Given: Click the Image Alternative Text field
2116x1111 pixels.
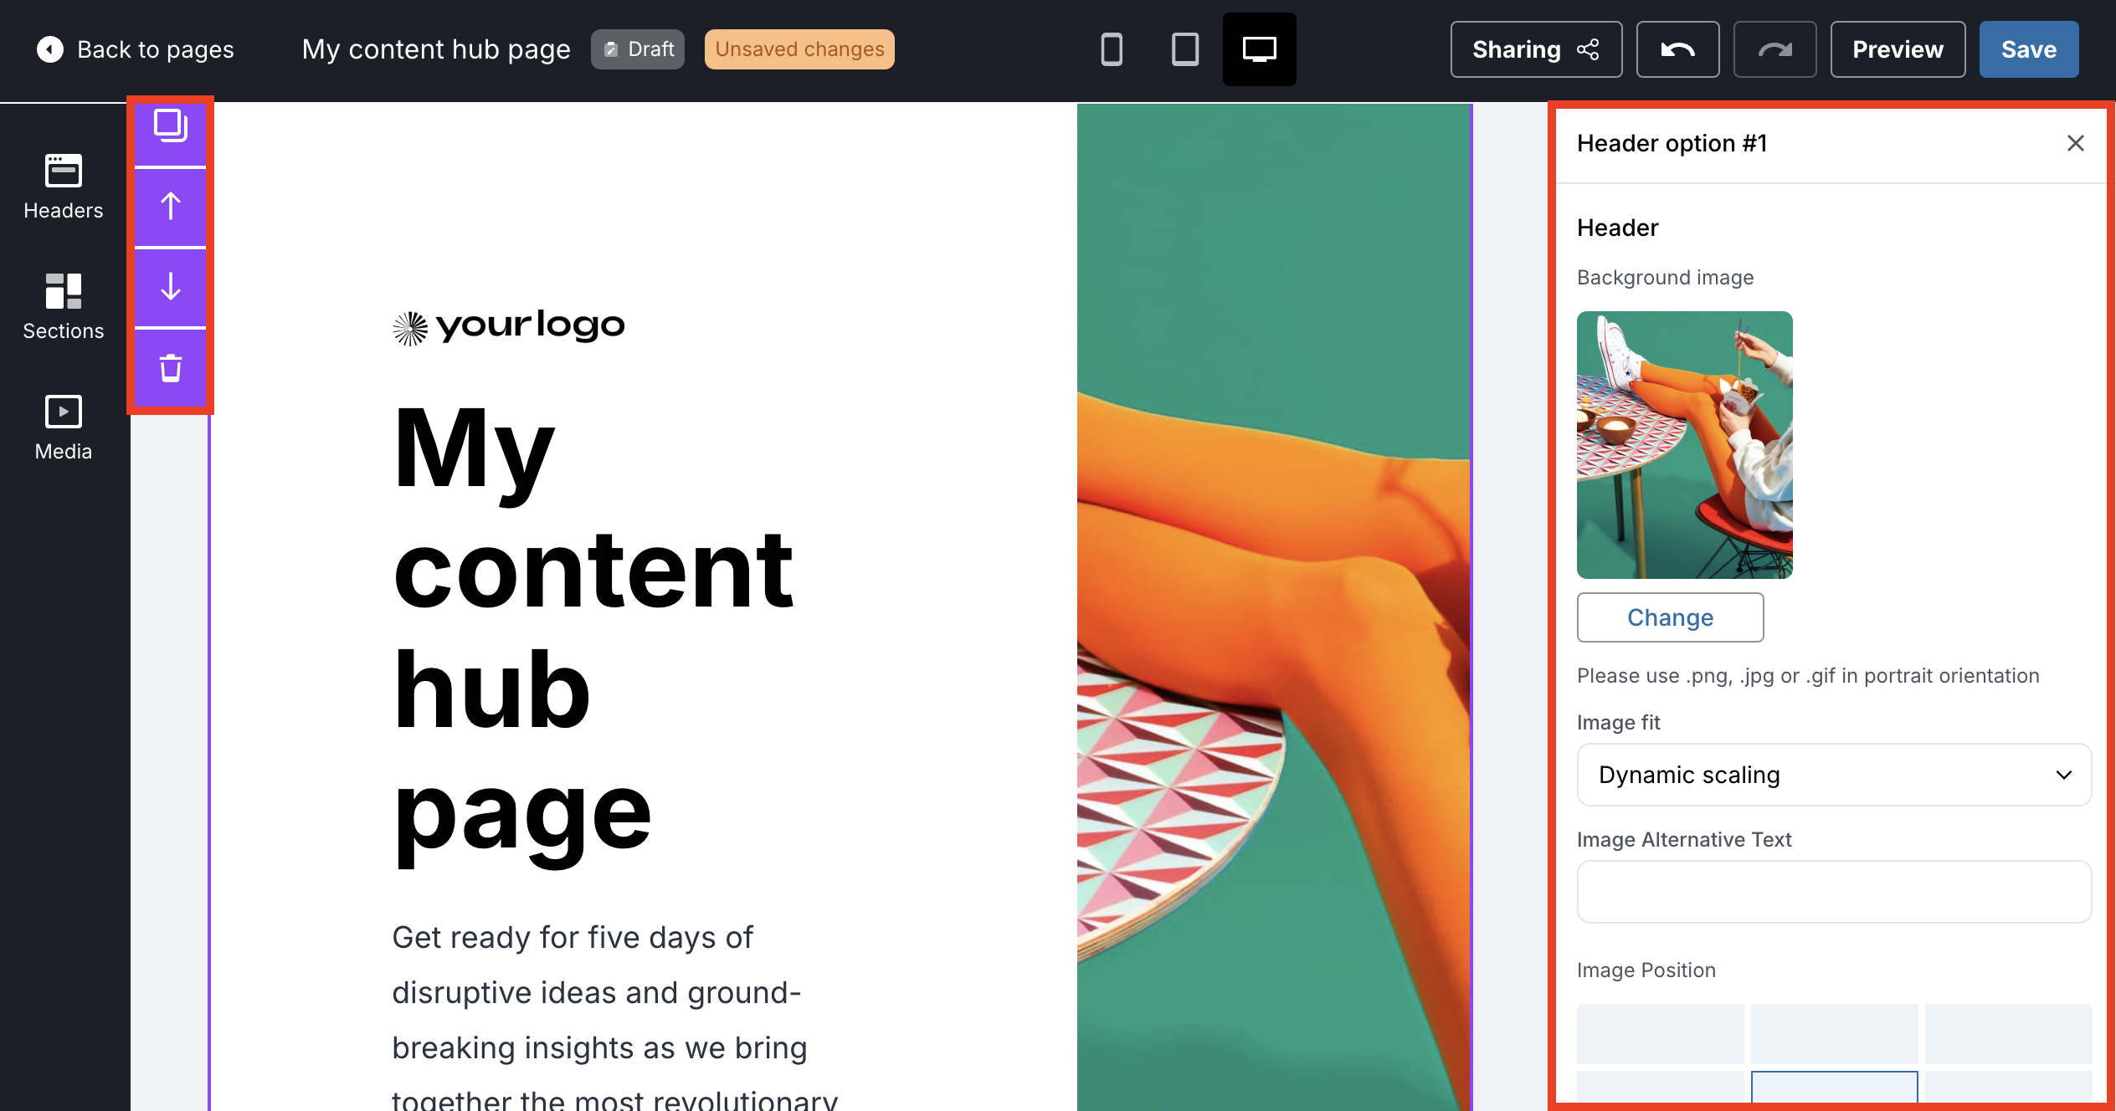Looking at the screenshot, I should pyautogui.click(x=1834, y=892).
